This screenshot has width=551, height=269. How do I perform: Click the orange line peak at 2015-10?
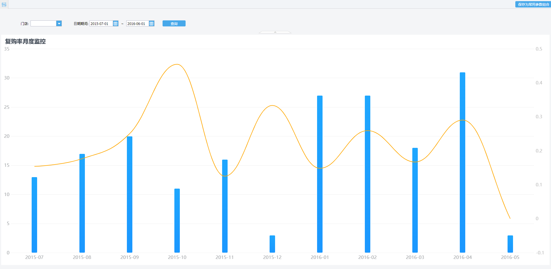click(x=177, y=64)
